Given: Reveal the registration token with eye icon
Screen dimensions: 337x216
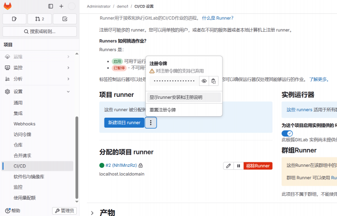Looking at the screenshot, I should 204,81.
